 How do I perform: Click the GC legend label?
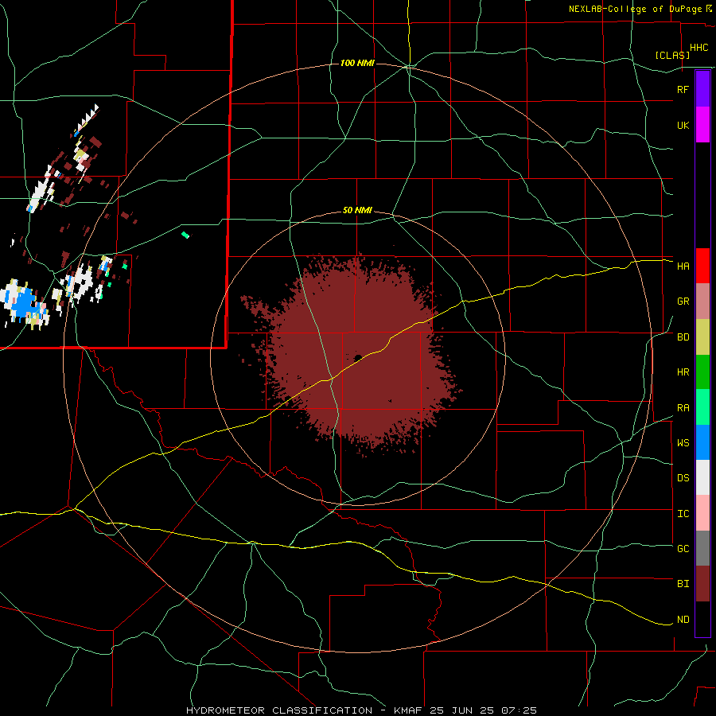click(x=683, y=549)
